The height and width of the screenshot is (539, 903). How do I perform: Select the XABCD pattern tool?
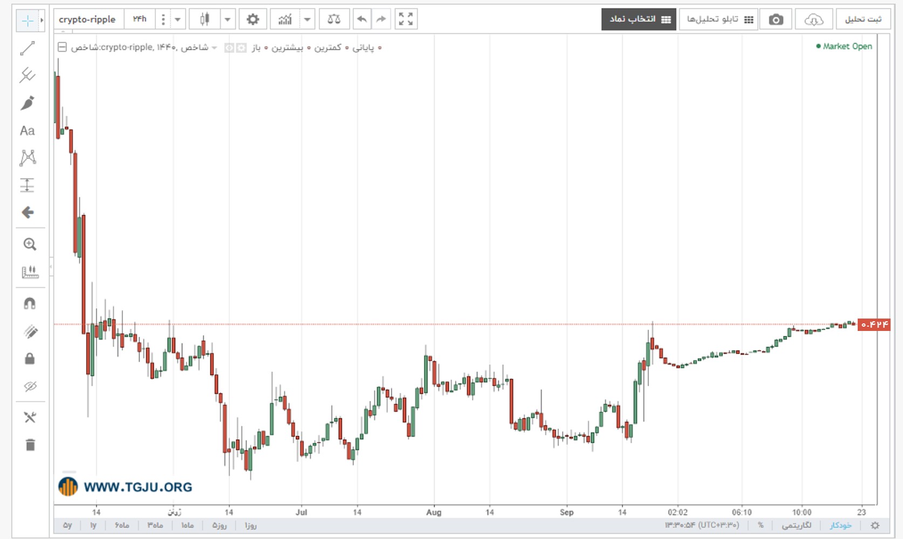(28, 157)
